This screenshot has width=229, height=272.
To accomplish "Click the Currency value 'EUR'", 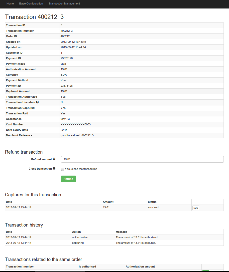I will (x=64, y=75).
